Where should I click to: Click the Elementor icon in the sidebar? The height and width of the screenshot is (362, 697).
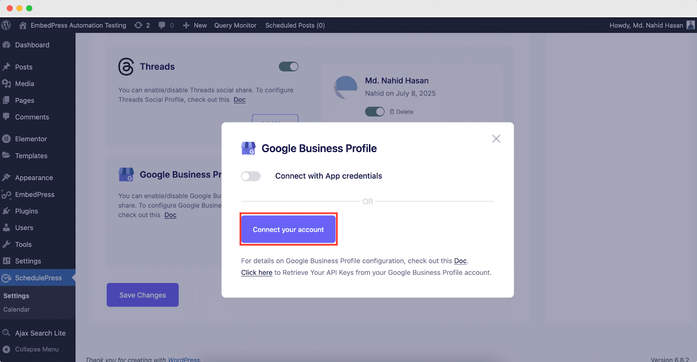coord(7,139)
